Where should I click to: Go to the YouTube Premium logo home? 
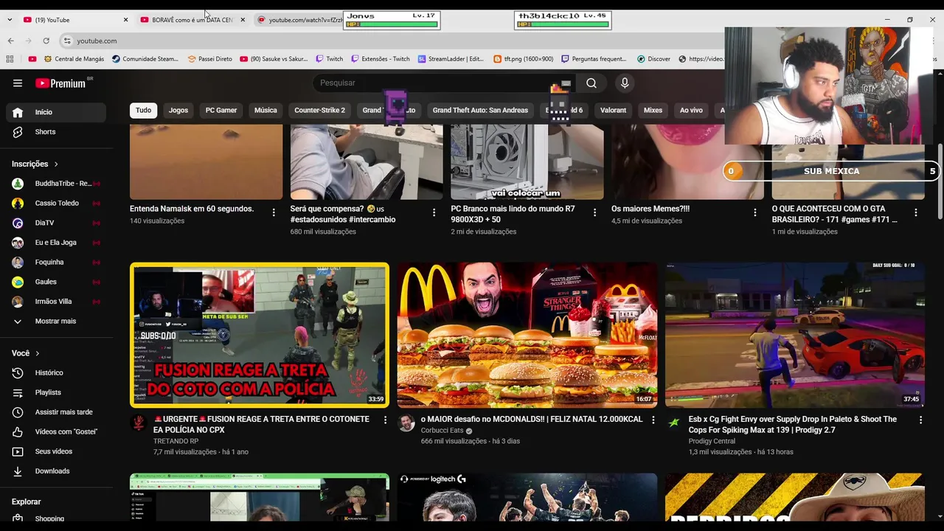pyautogui.click(x=60, y=83)
